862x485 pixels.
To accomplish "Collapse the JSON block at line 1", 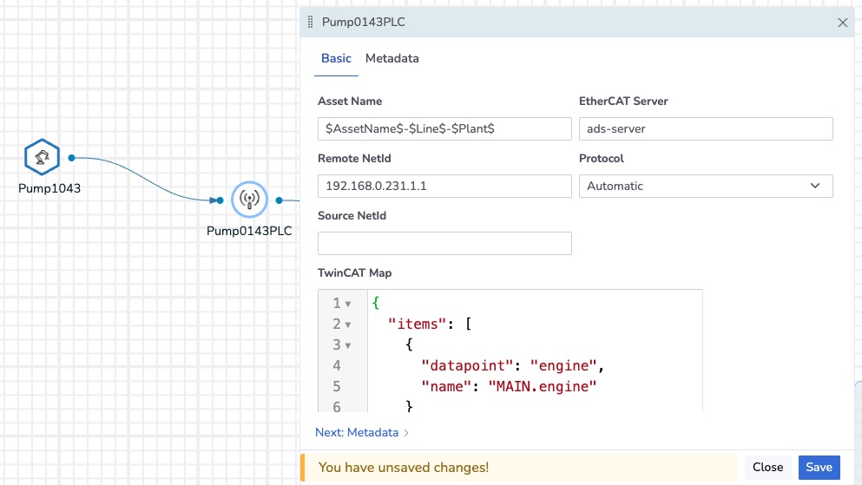I will click(x=348, y=305).
